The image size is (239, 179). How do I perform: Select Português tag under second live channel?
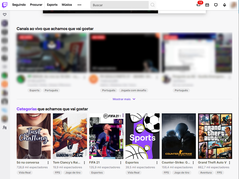(x=109, y=90)
